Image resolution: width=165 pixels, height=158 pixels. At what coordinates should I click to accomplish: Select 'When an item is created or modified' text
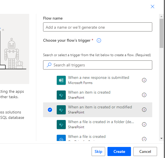coord(100,107)
